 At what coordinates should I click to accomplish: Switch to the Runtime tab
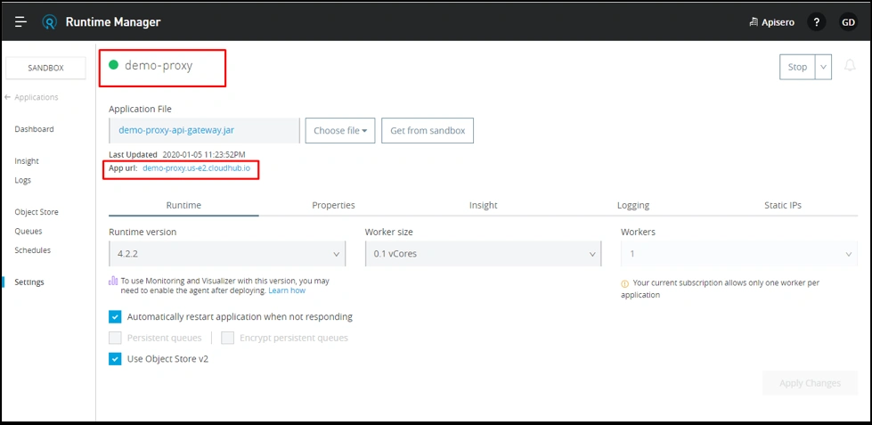click(183, 205)
